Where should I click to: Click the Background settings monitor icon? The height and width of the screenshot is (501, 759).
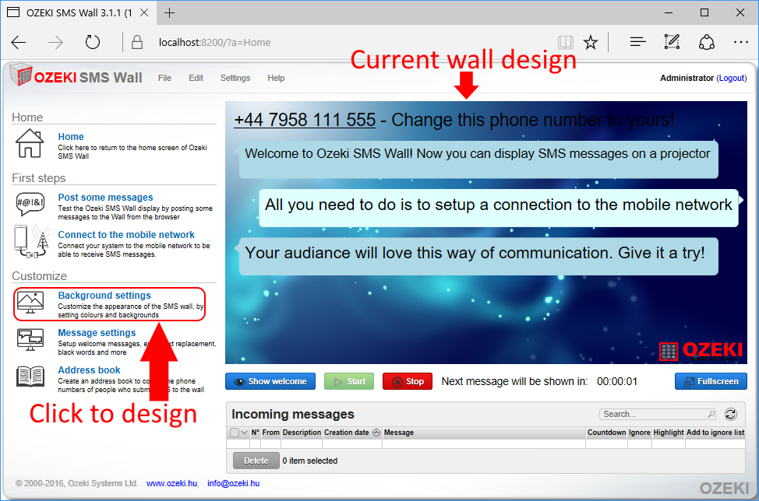[x=30, y=302]
